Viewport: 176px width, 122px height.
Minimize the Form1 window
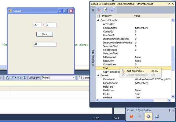click(60, 11)
